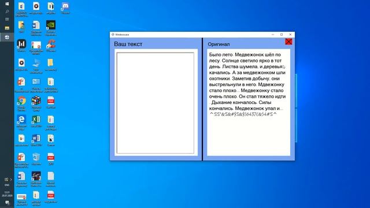
Task: Click the Оригинал heading label
Action: [x=219, y=44]
